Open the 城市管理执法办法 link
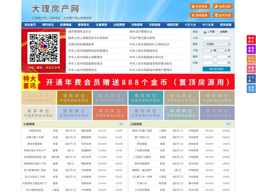256x192 pixels. (x=80, y=32)
